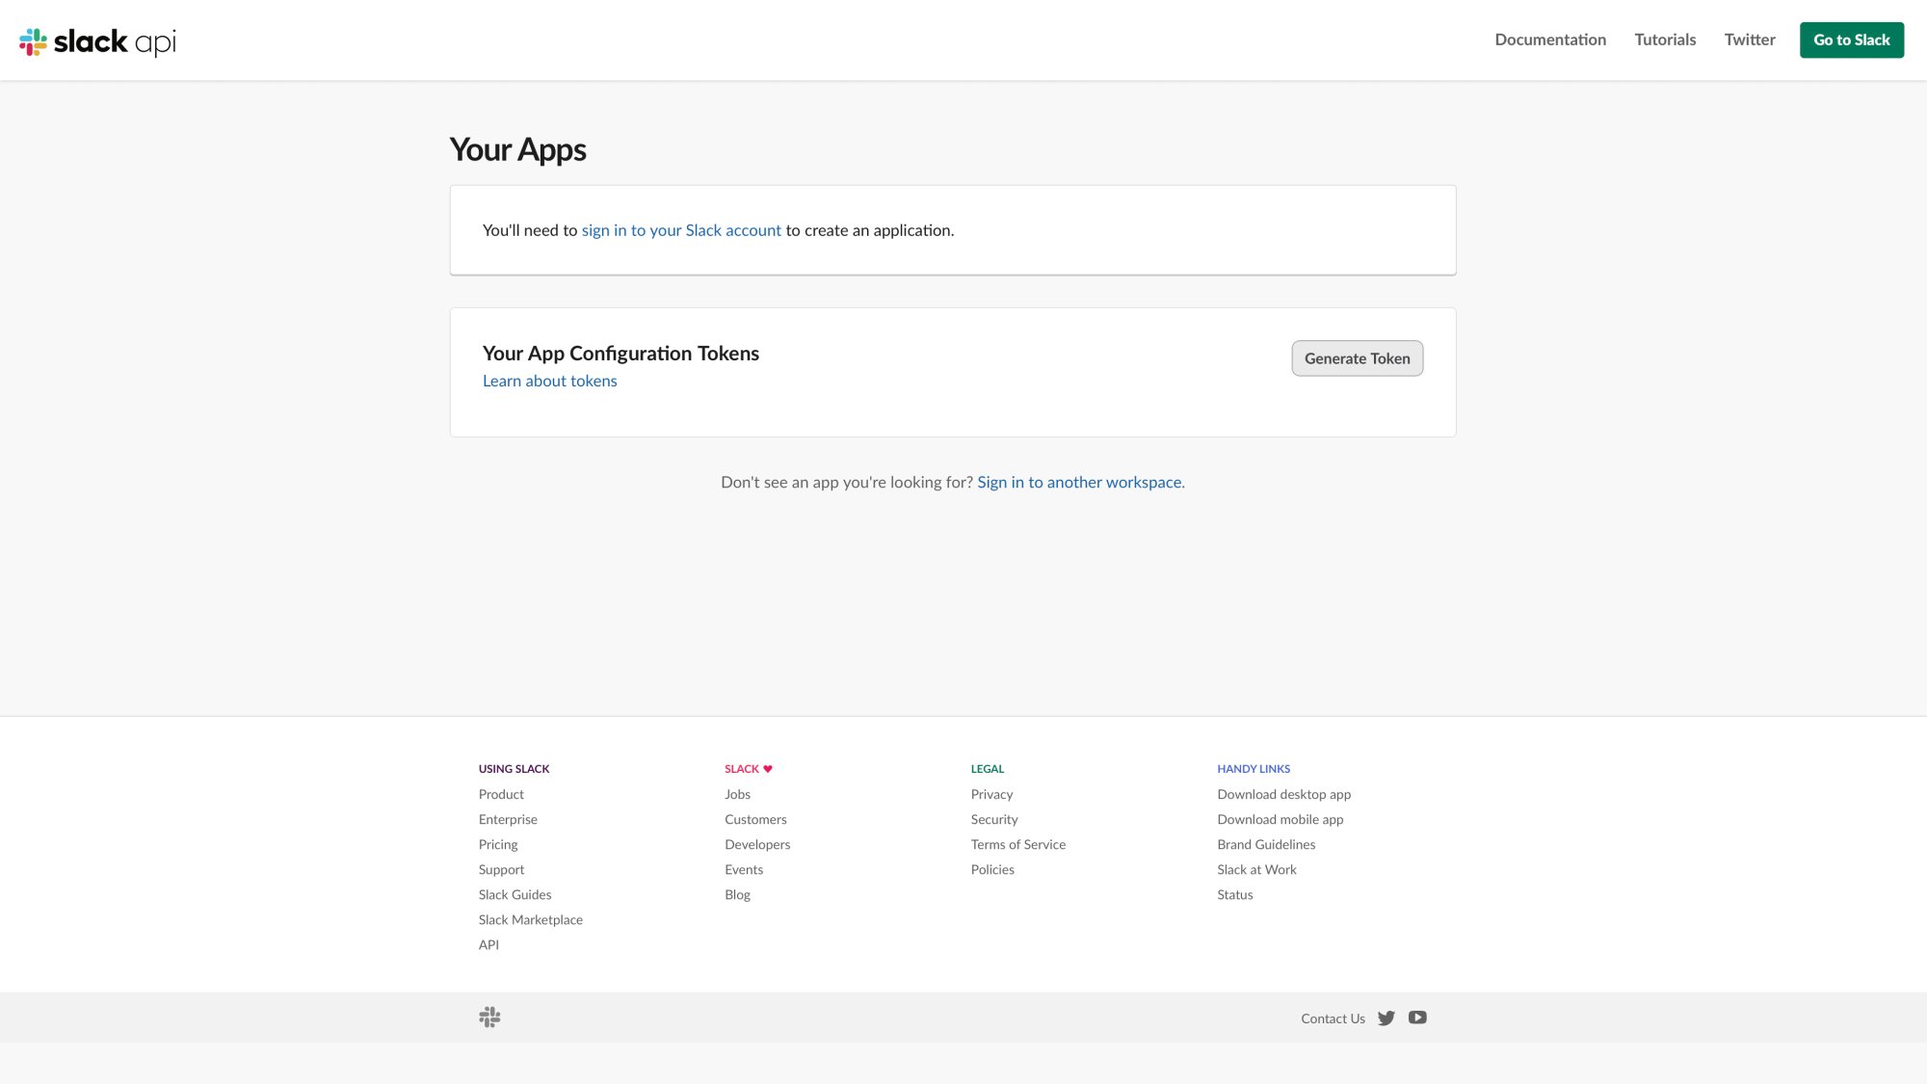This screenshot has height=1084, width=1927.
Task: Click Learn about tokens
Action: 549,381
